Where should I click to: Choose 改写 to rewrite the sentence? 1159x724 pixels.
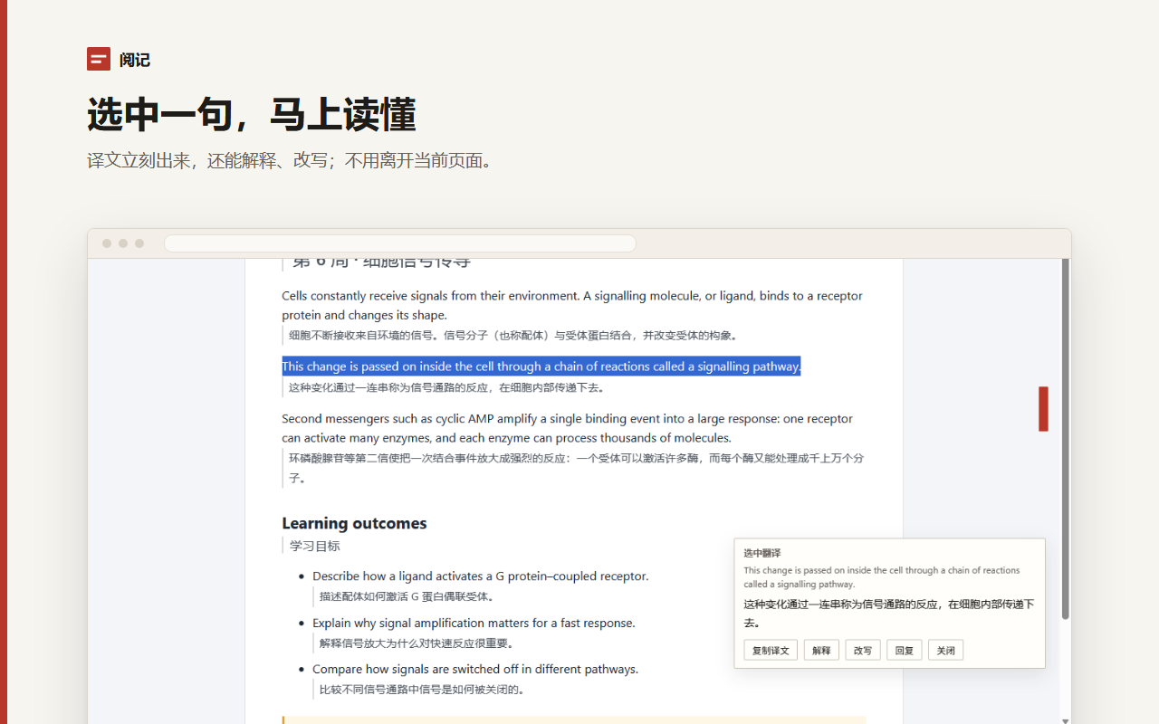(863, 650)
